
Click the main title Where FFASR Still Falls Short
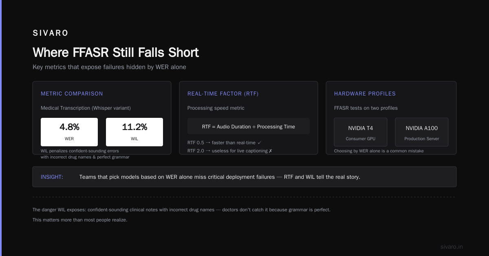click(116, 52)
